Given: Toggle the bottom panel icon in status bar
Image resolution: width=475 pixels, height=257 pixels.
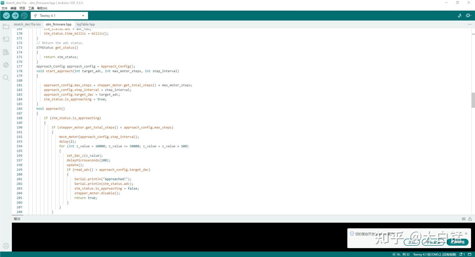Looking at the screenshot, I should pyautogui.click(x=470, y=254).
